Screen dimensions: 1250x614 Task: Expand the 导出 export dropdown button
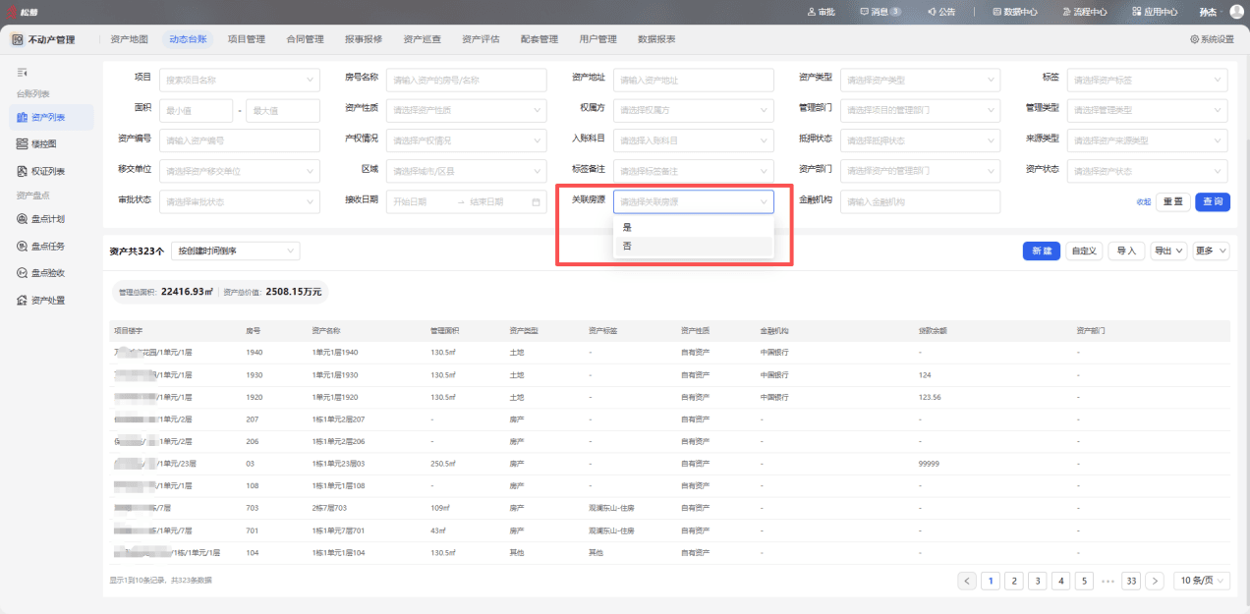(1169, 251)
